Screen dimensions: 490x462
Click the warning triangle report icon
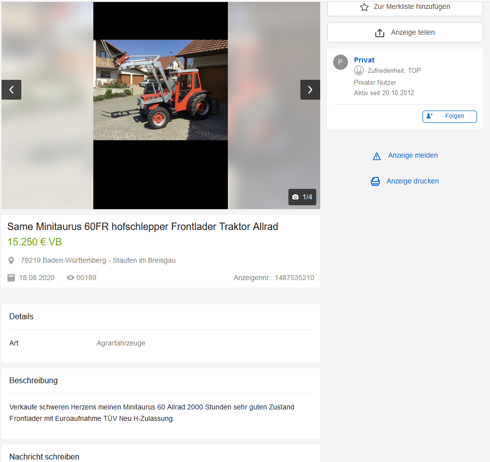coord(377,156)
